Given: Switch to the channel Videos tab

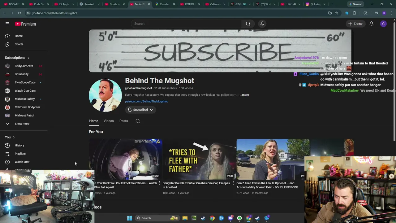Looking at the screenshot, I should [x=109, y=121].
